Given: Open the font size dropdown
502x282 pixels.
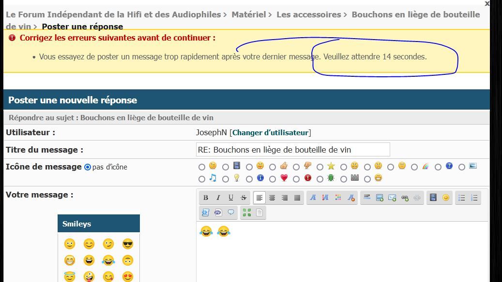Looking at the screenshot, I should coord(325,197).
